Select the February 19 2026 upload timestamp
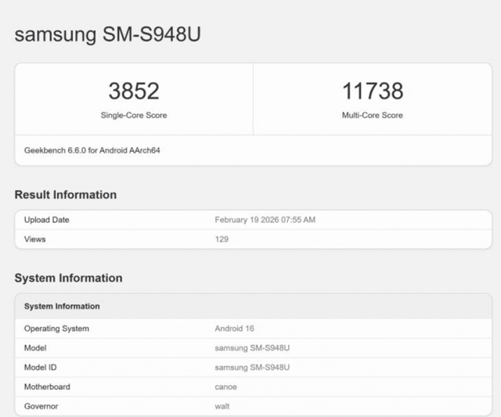 tap(265, 220)
